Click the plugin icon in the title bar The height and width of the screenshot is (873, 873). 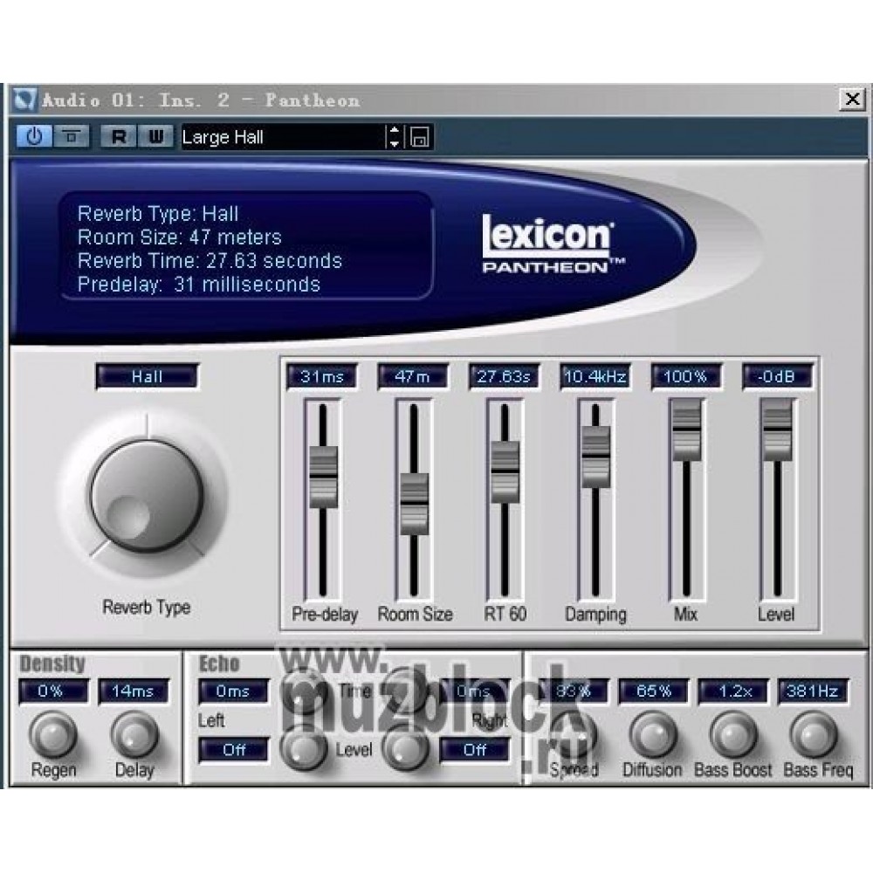[x=25, y=100]
